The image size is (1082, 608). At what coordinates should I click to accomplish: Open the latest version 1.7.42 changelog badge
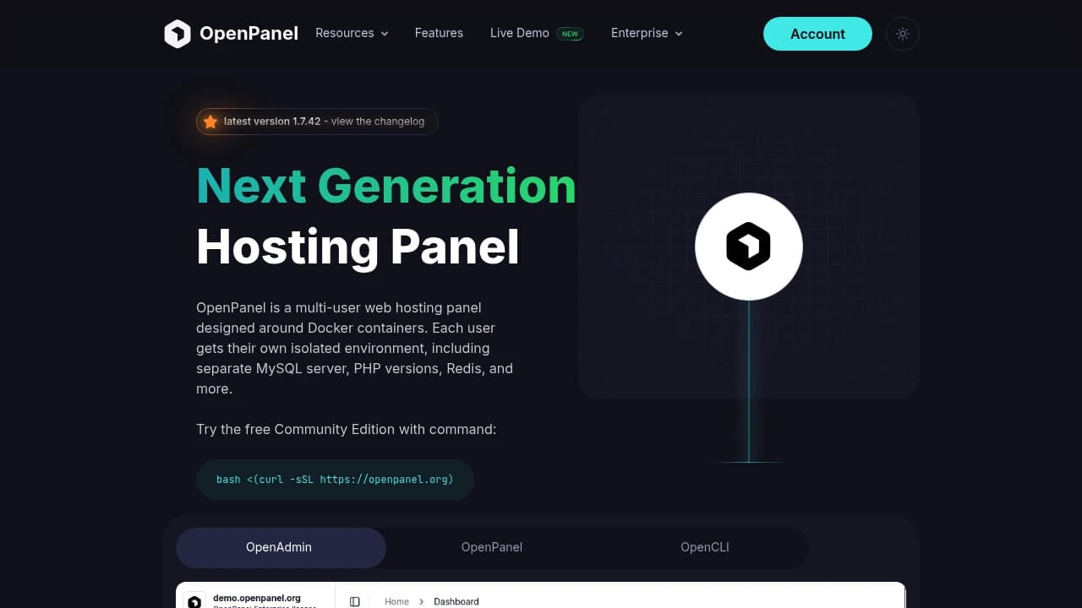tap(317, 122)
